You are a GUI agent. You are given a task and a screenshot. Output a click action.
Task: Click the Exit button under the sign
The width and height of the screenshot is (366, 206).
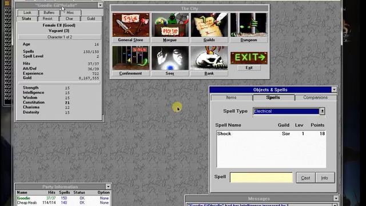pos(249,68)
